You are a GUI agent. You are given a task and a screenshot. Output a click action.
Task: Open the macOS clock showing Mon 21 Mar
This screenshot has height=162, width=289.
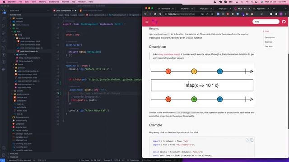[275, 2]
